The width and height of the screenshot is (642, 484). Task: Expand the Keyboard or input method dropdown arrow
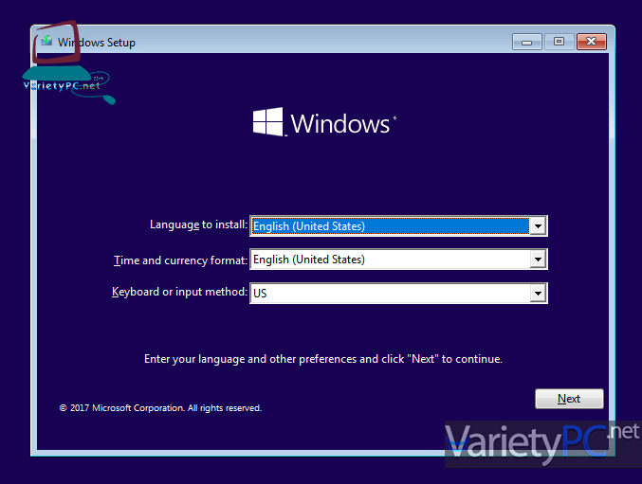539,294
